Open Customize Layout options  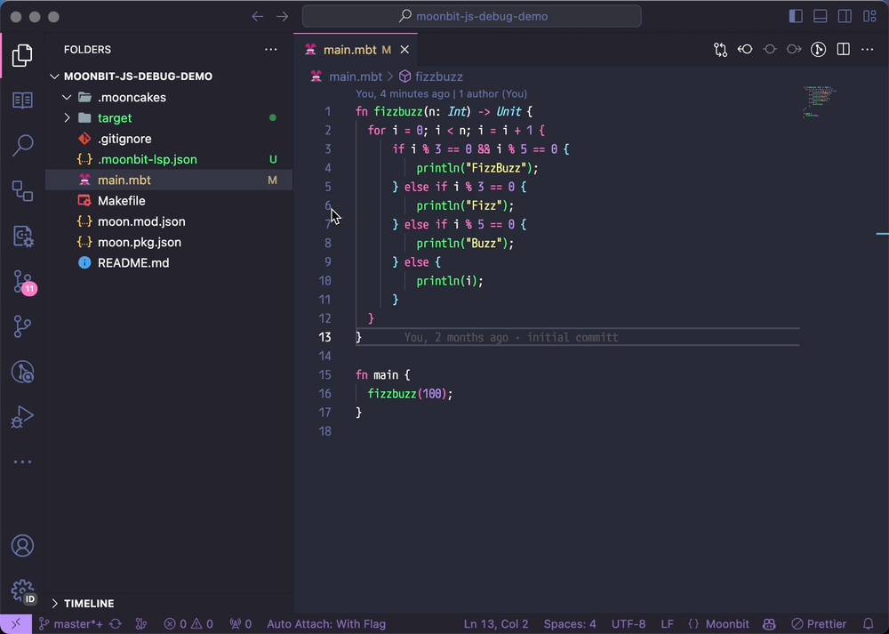click(869, 16)
